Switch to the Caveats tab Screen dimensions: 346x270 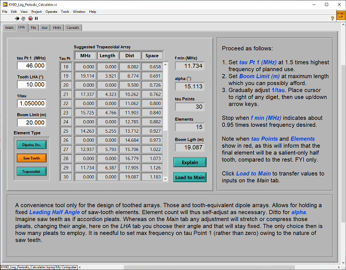[73, 28]
